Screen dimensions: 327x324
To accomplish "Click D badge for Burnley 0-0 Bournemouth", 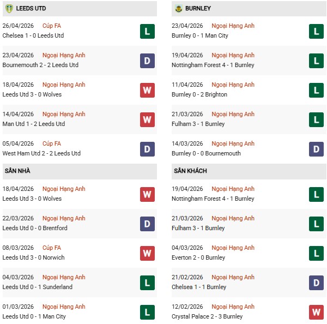I will [x=317, y=149].
